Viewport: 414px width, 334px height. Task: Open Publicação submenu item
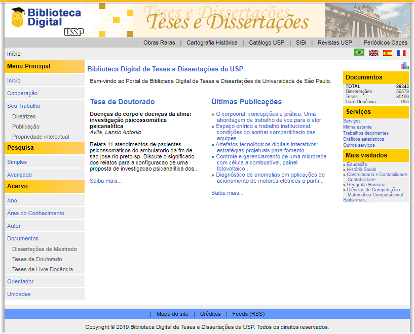tap(26, 127)
